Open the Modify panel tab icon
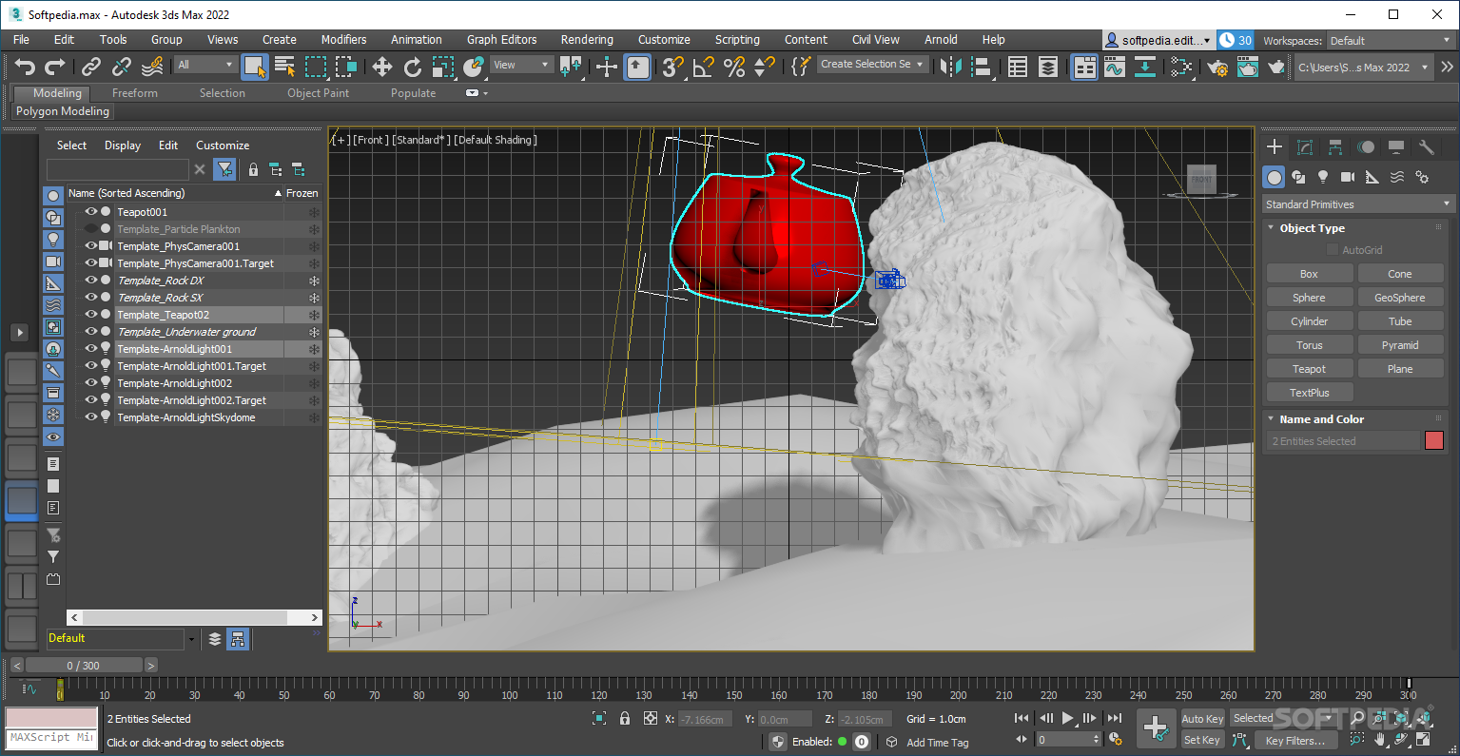 point(1305,147)
